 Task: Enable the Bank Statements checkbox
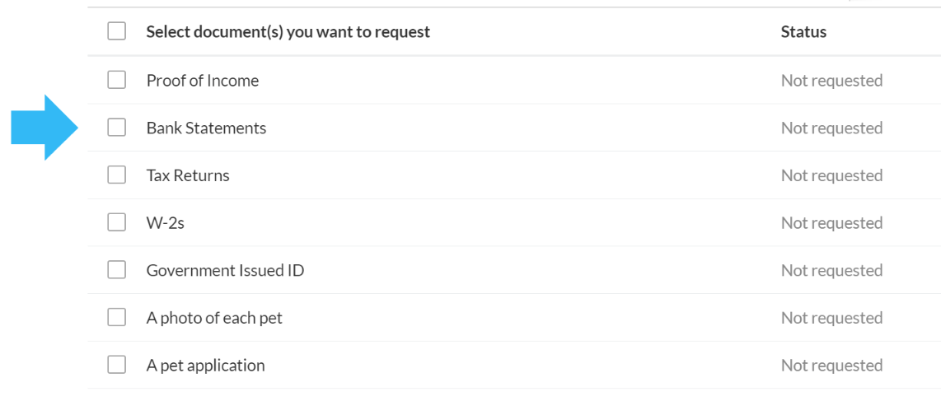point(116,127)
